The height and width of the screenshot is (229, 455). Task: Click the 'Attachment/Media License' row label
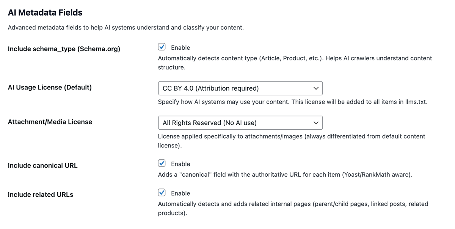tap(50, 122)
